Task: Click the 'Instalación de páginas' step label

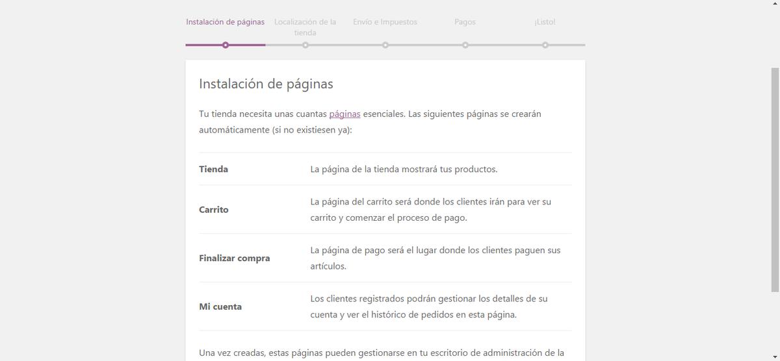Action: click(x=225, y=22)
